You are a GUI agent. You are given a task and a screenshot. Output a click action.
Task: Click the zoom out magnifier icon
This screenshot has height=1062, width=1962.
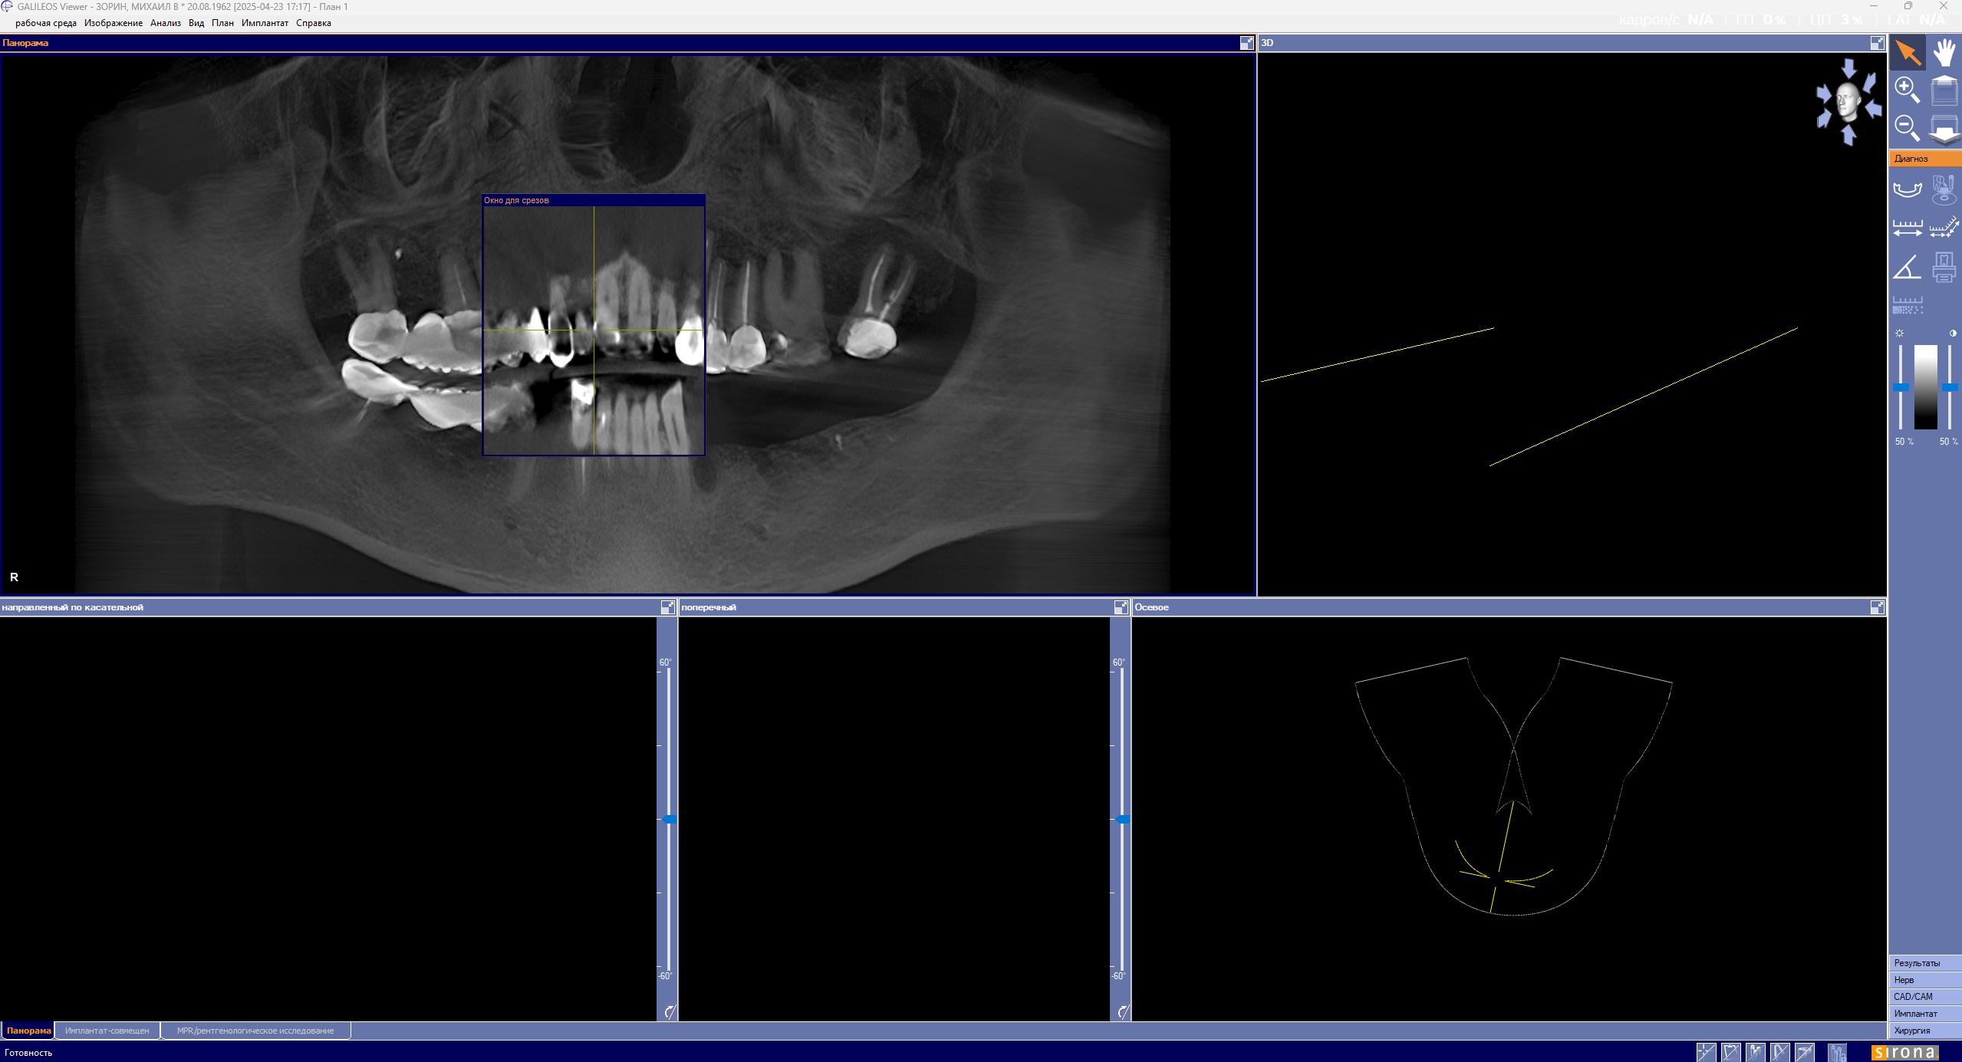pos(1908,127)
